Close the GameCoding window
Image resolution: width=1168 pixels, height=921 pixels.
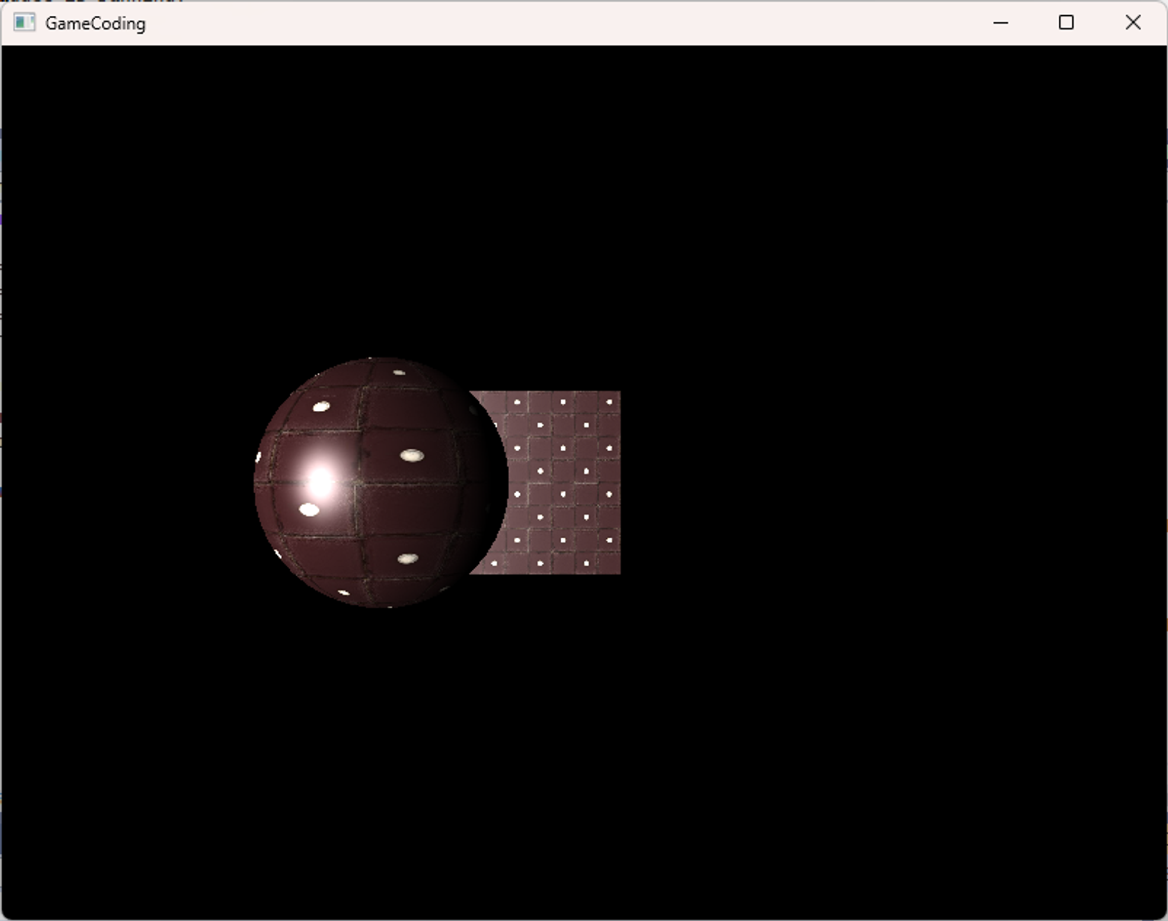[1132, 23]
